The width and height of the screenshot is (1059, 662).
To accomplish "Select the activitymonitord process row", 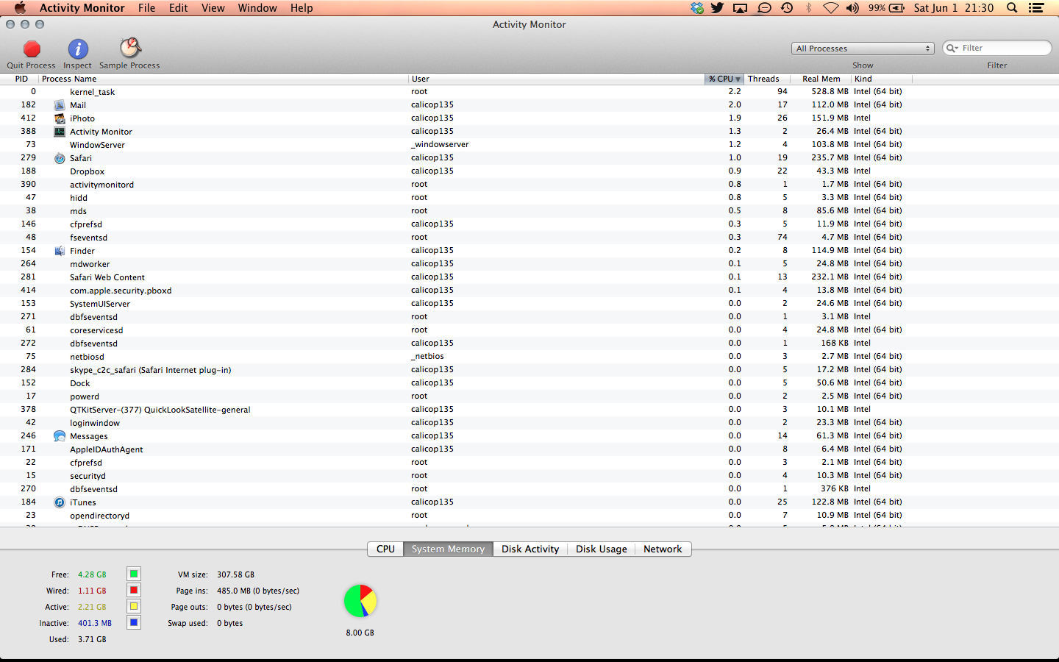I will [529, 185].
